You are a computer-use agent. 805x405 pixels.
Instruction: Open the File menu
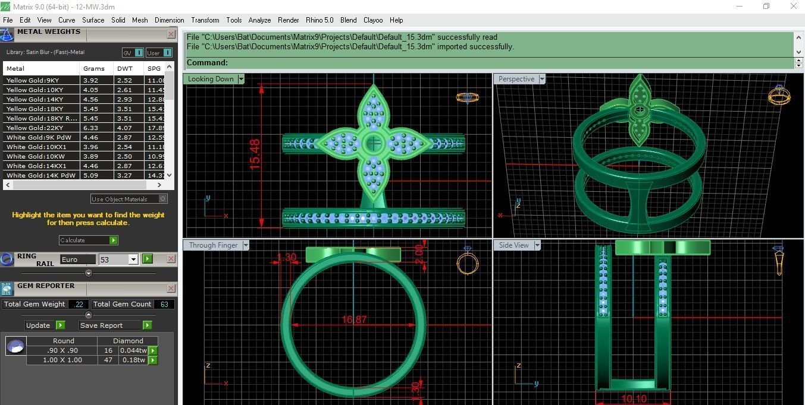(x=8, y=20)
